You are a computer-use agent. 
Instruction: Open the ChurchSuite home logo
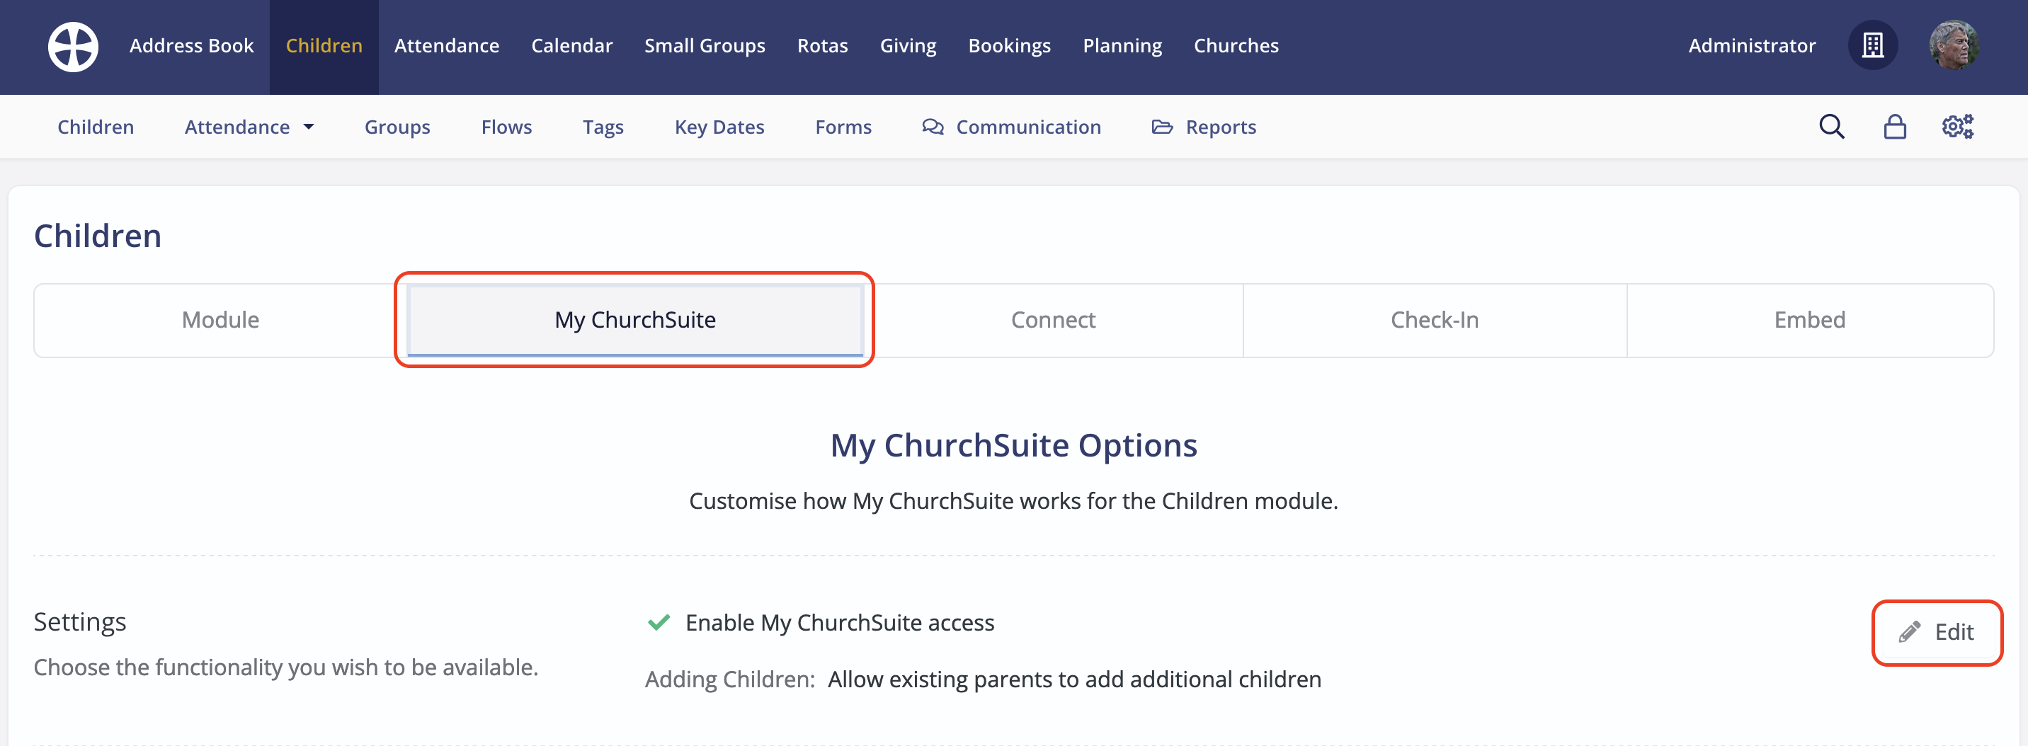coord(72,45)
